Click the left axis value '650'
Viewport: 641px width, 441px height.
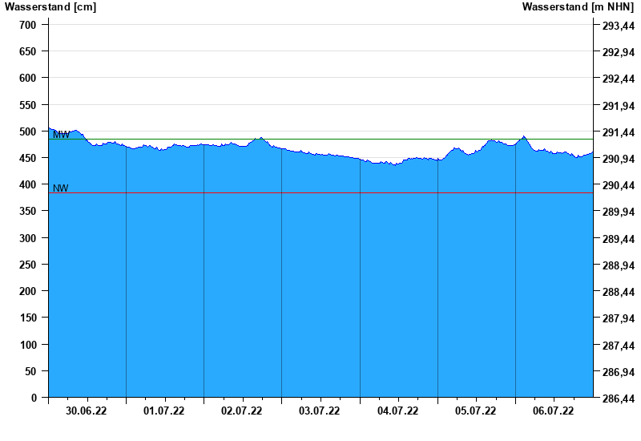pyautogui.click(x=28, y=51)
